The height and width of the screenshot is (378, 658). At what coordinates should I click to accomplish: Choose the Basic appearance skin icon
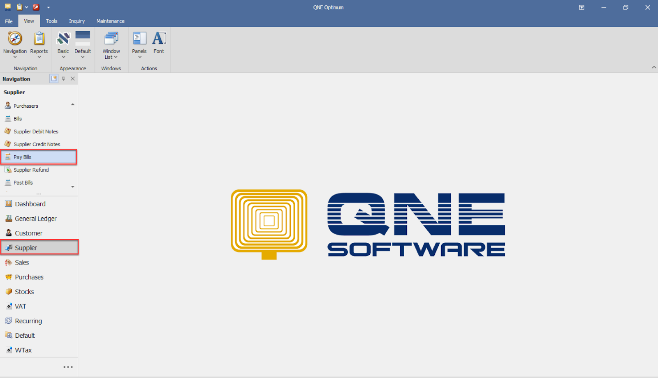click(x=63, y=39)
